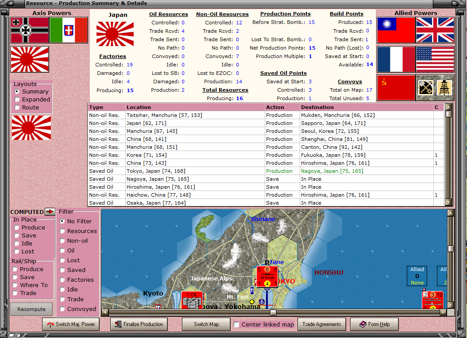The image size is (467, 338).
Task: Choose the Route layout option
Action: tap(17, 108)
